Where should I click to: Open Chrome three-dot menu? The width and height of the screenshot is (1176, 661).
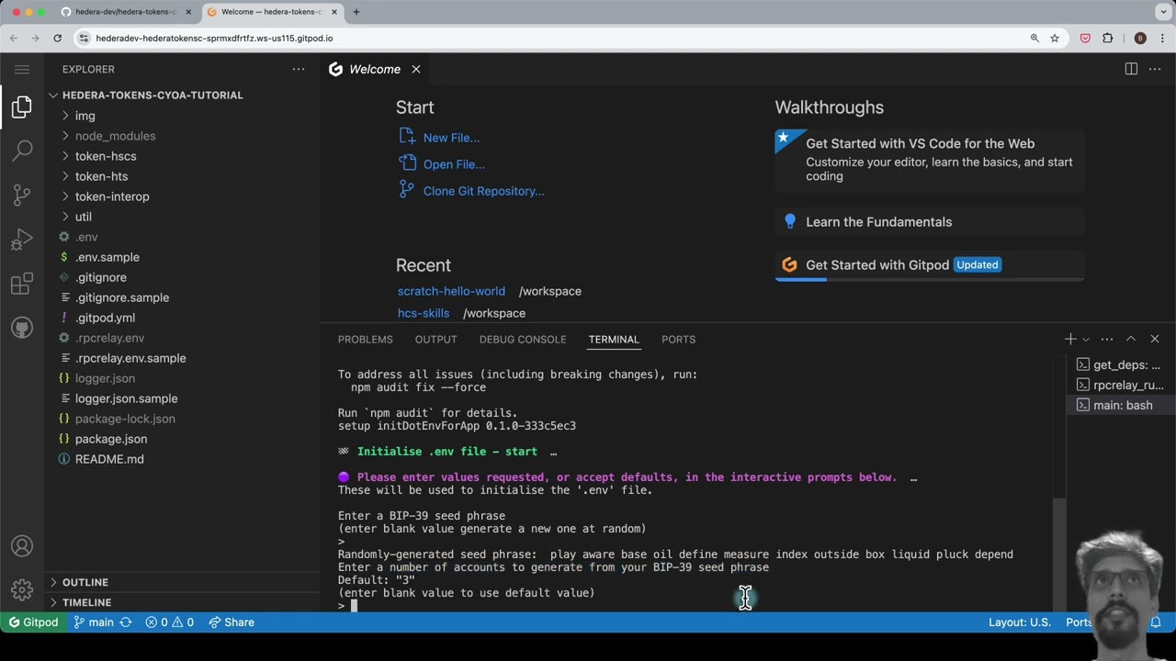click(1162, 38)
